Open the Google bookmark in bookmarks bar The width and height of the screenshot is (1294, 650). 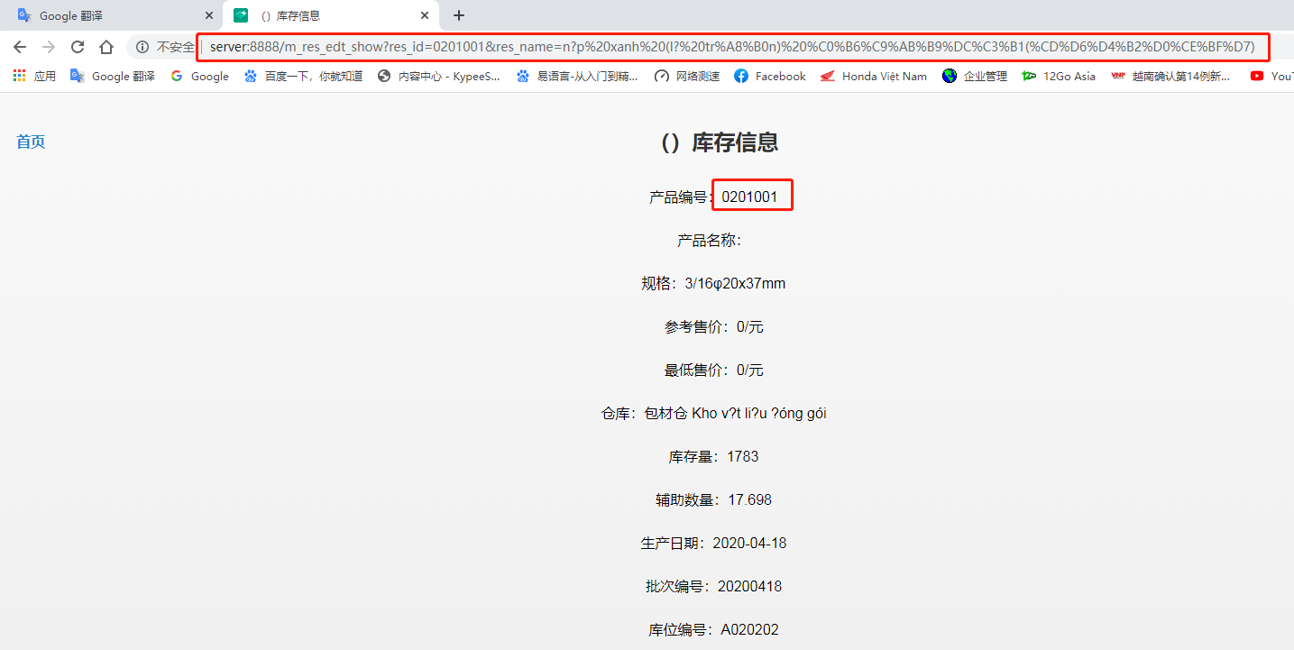[200, 77]
